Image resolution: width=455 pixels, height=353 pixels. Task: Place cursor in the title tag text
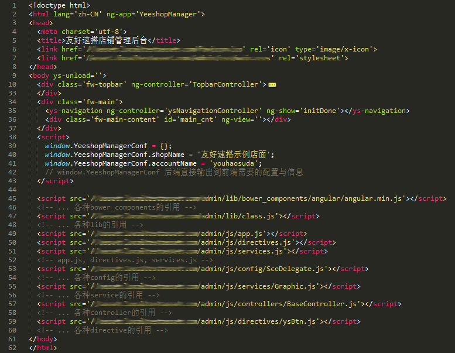(105, 40)
